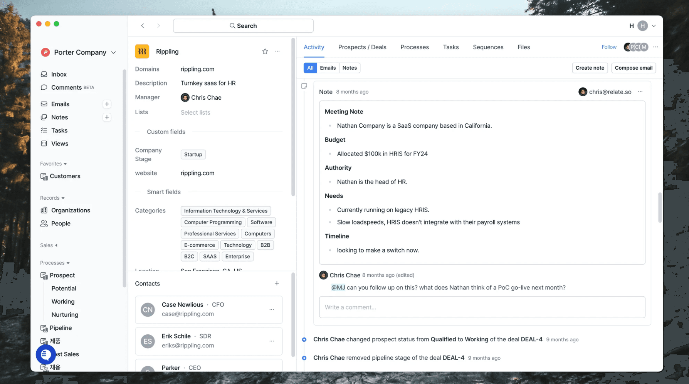Click Rippling company logo

142,51
